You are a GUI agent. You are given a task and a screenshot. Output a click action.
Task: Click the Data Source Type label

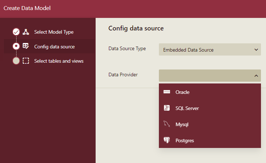[127, 48]
